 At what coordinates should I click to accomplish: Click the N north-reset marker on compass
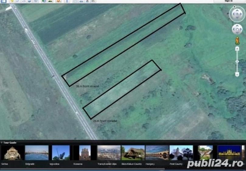point(234,7)
